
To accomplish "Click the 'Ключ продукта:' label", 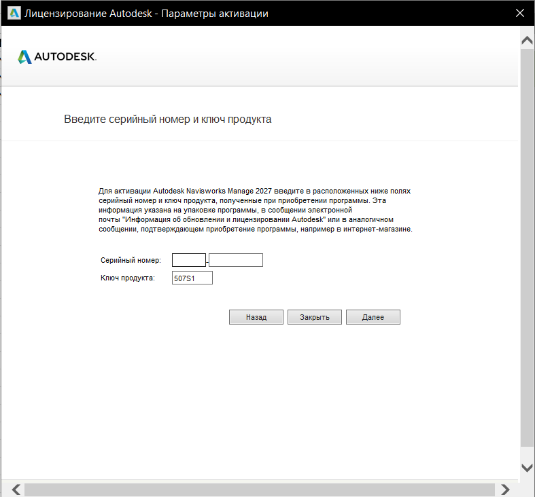I will click(x=128, y=278).
